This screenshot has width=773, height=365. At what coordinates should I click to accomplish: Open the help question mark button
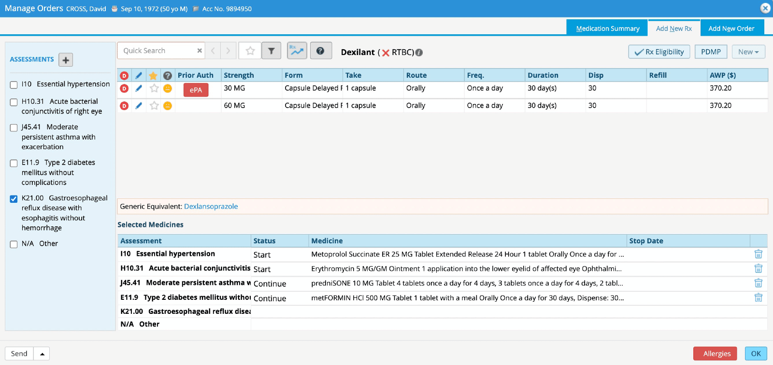321,51
